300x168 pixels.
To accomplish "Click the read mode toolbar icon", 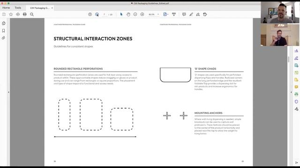I will point(174,14).
